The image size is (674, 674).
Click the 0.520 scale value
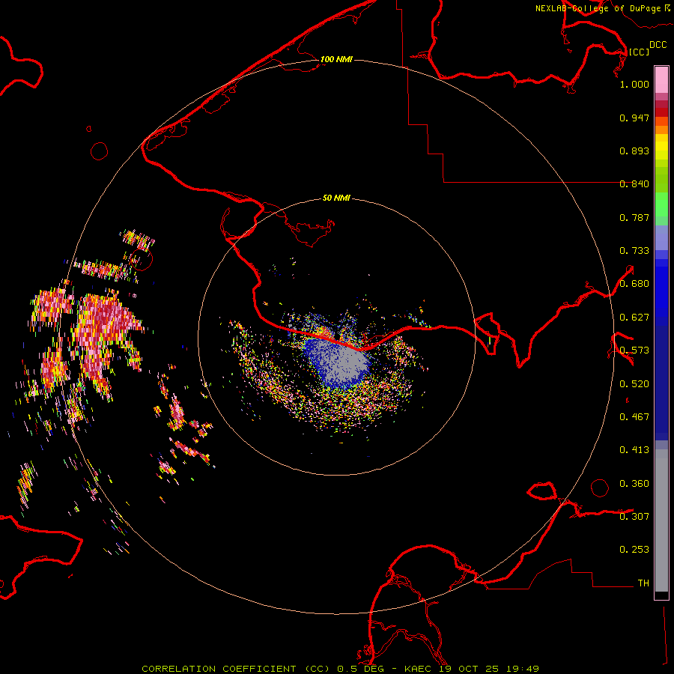[x=634, y=384]
